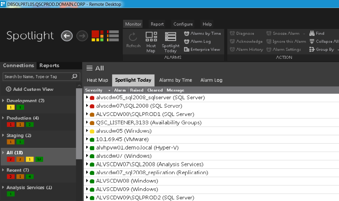
Task: Expand the Recent group
Action: point(3,170)
